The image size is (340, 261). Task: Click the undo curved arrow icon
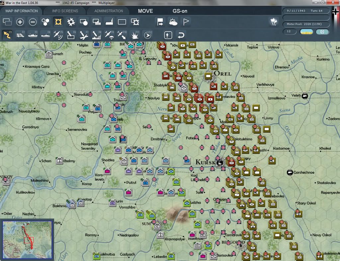[x=181, y=35]
